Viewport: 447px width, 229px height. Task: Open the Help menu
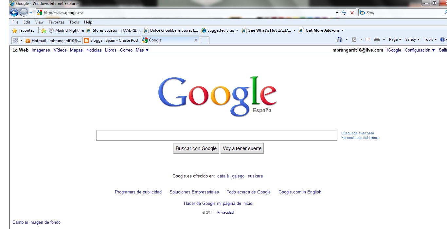pos(88,22)
